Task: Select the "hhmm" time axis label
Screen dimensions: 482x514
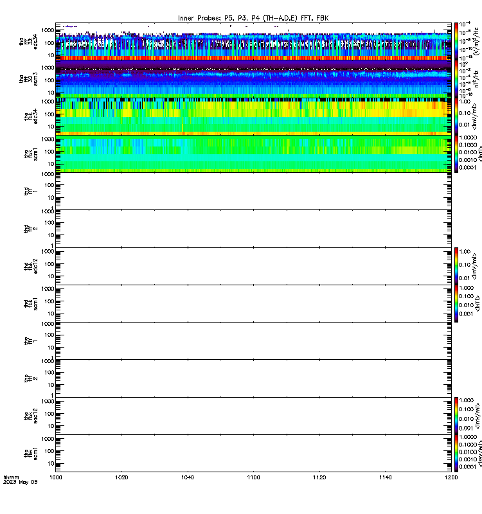Action: 11,477
